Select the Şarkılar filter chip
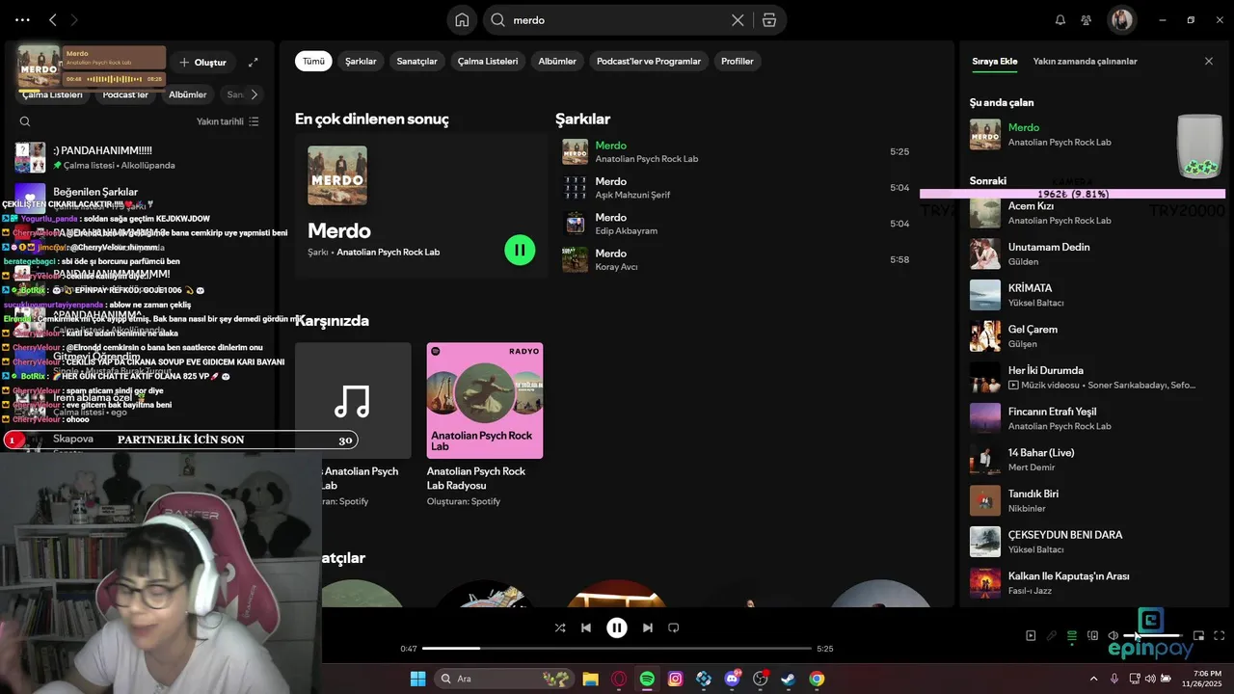The width and height of the screenshot is (1234, 694). coord(361,61)
